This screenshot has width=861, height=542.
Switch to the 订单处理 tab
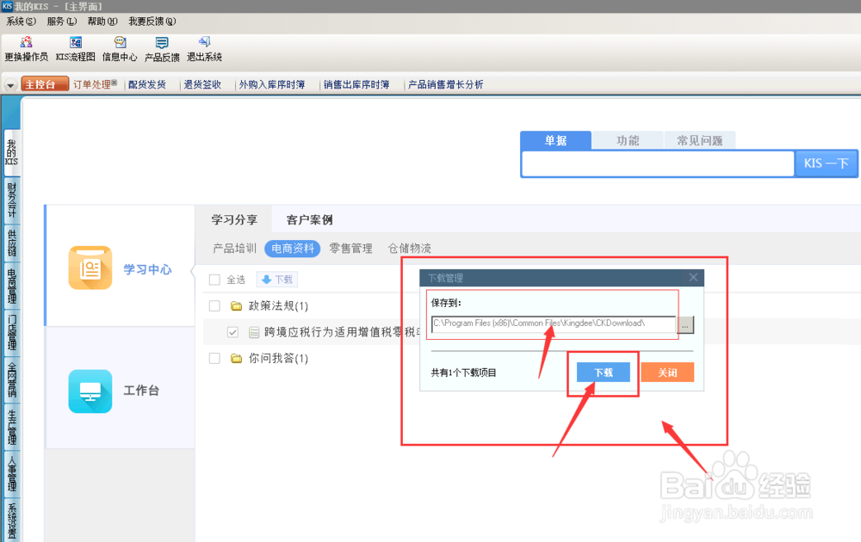click(x=92, y=84)
